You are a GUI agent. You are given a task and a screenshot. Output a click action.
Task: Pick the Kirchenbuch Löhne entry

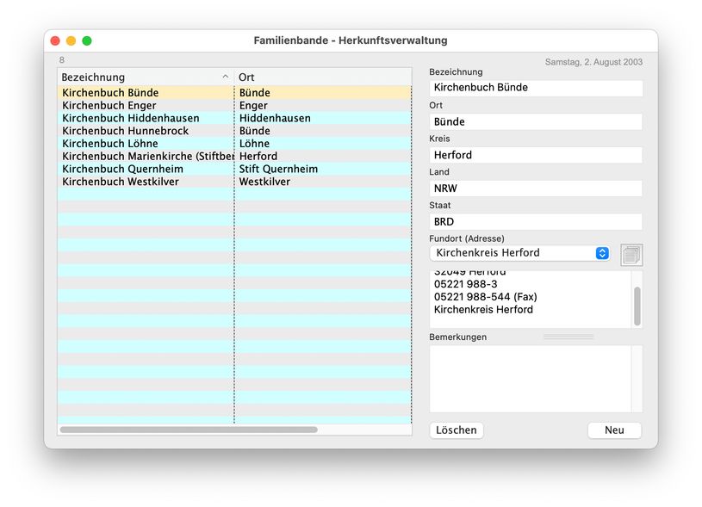145,144
